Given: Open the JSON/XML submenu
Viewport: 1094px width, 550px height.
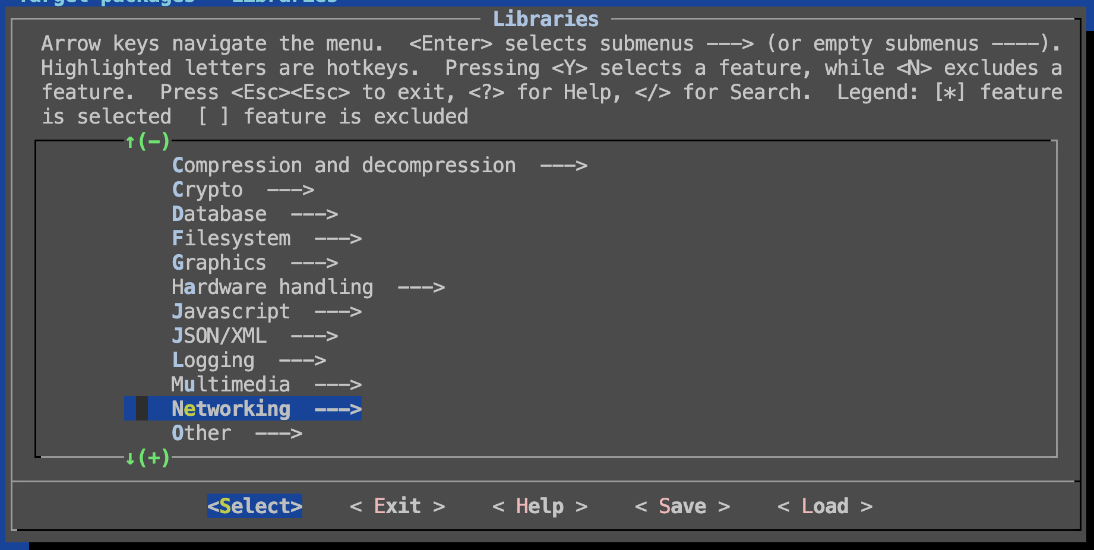Looking at the screenshot, I should (x=219, y=336).
